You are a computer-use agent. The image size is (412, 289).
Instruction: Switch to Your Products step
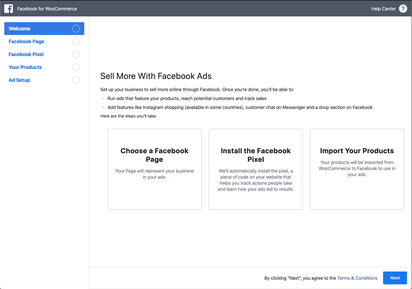click(x=44, y=67)
